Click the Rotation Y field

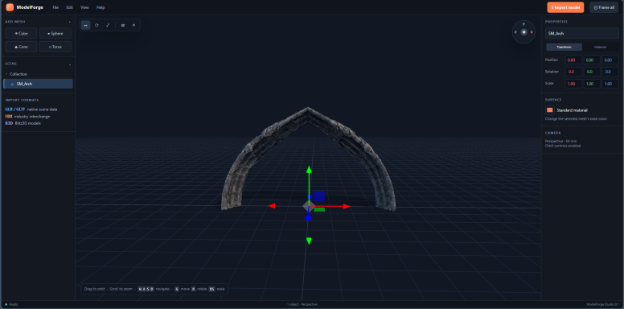point(592,72)
